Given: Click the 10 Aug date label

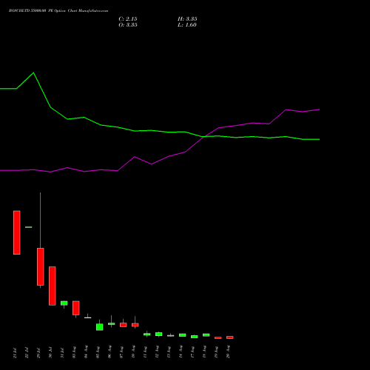Looking at the screenshot, I should (133, 352).
